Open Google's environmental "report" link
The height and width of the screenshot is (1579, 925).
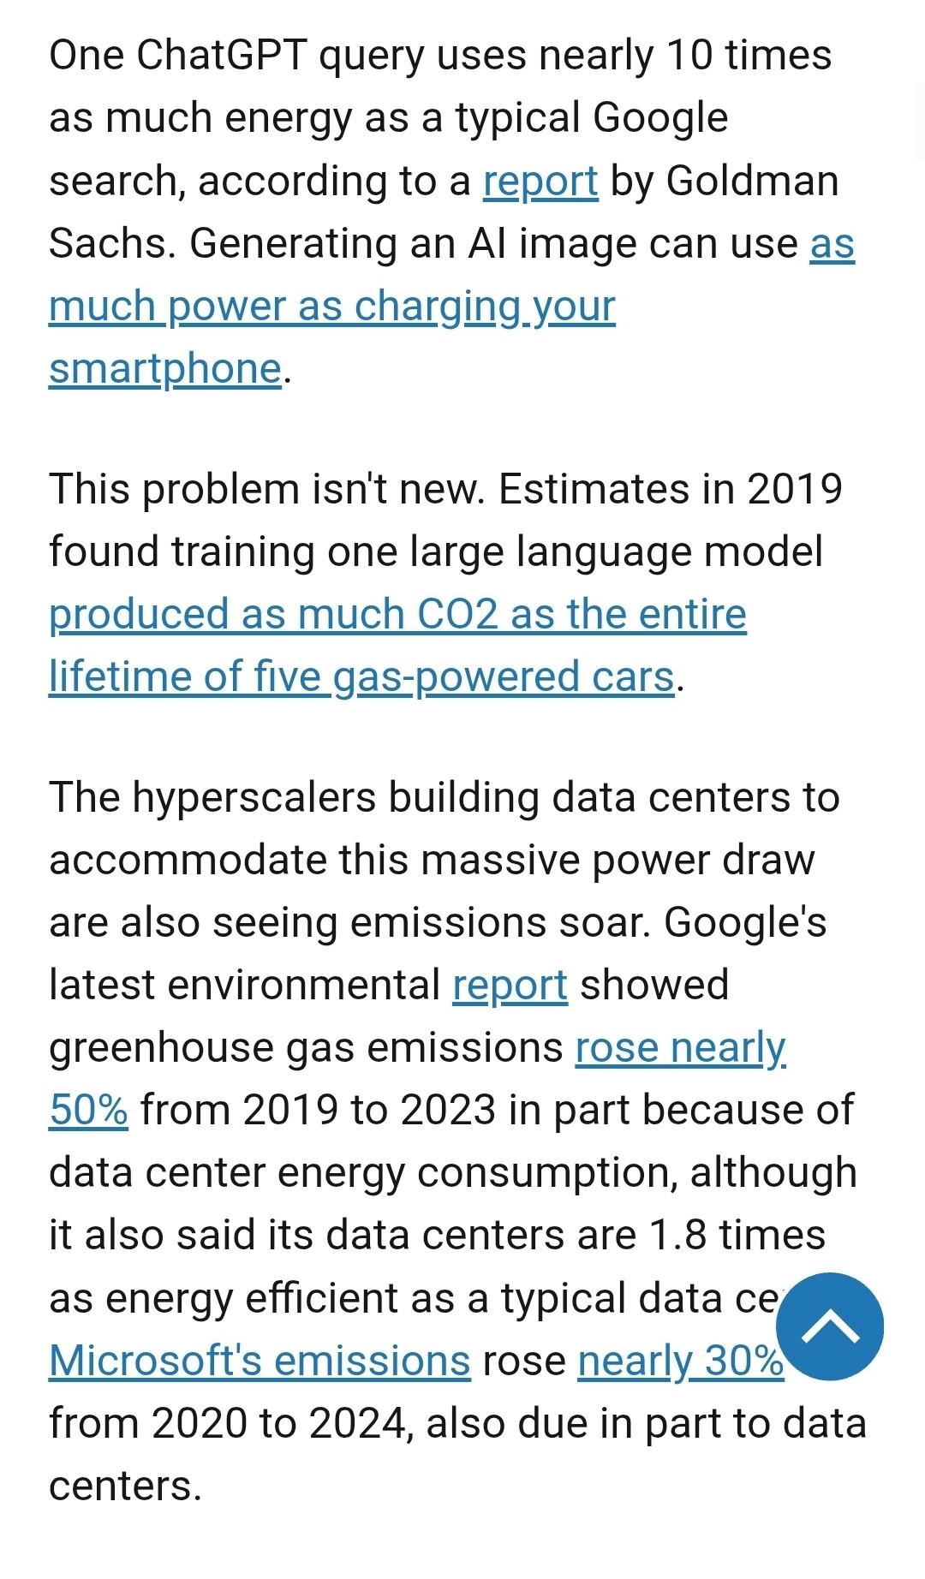510,986
